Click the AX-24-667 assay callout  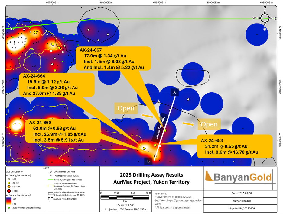[113, 59]
